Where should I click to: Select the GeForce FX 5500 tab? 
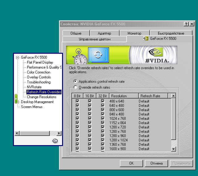point(160,39)
